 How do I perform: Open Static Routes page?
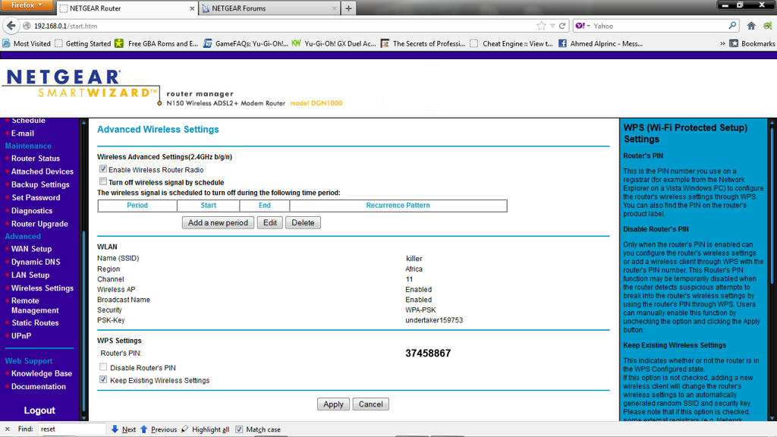[x=35, y=322]
